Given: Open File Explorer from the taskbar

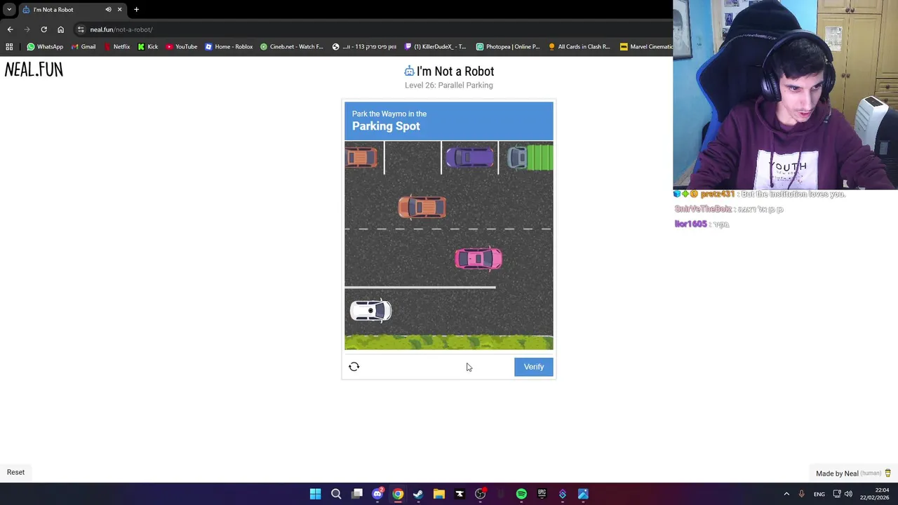Looking at the screenshot, I should pyautogui.click(x=439, y=494).
